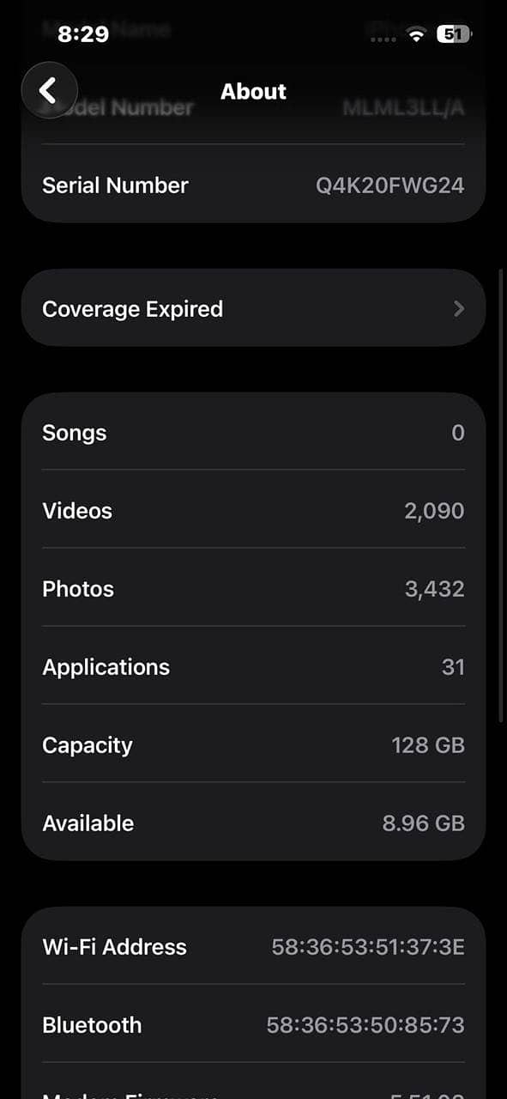Open the Coverage Expired chevron
507x1099 pixels.
[459, 309]
